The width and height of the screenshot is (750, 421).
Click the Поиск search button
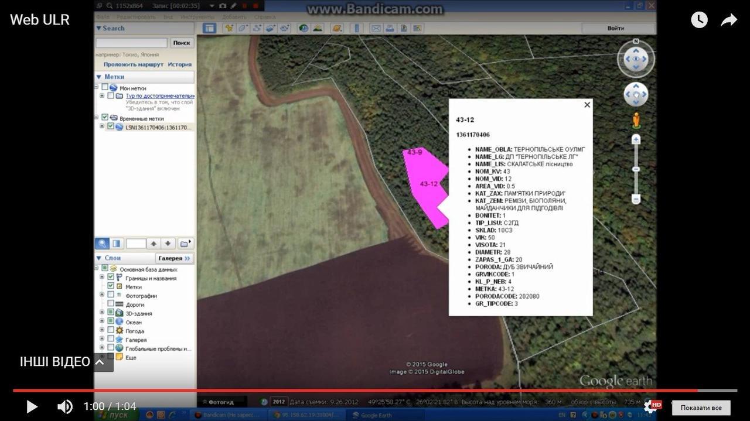point(182,43)
